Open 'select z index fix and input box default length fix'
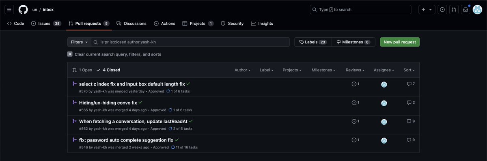 [132, 84]
